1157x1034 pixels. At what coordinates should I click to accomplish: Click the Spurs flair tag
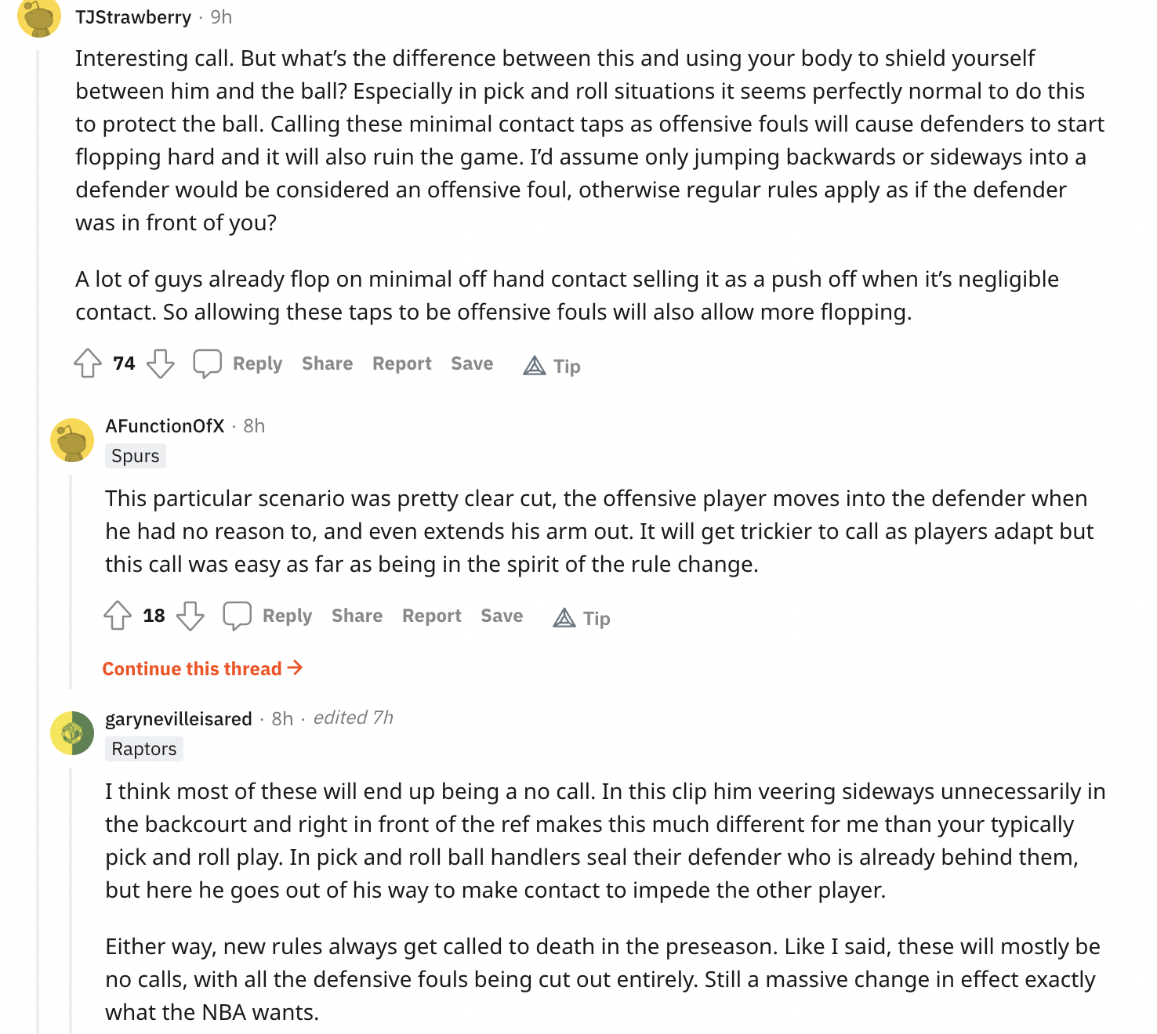[x=136, y=456]
